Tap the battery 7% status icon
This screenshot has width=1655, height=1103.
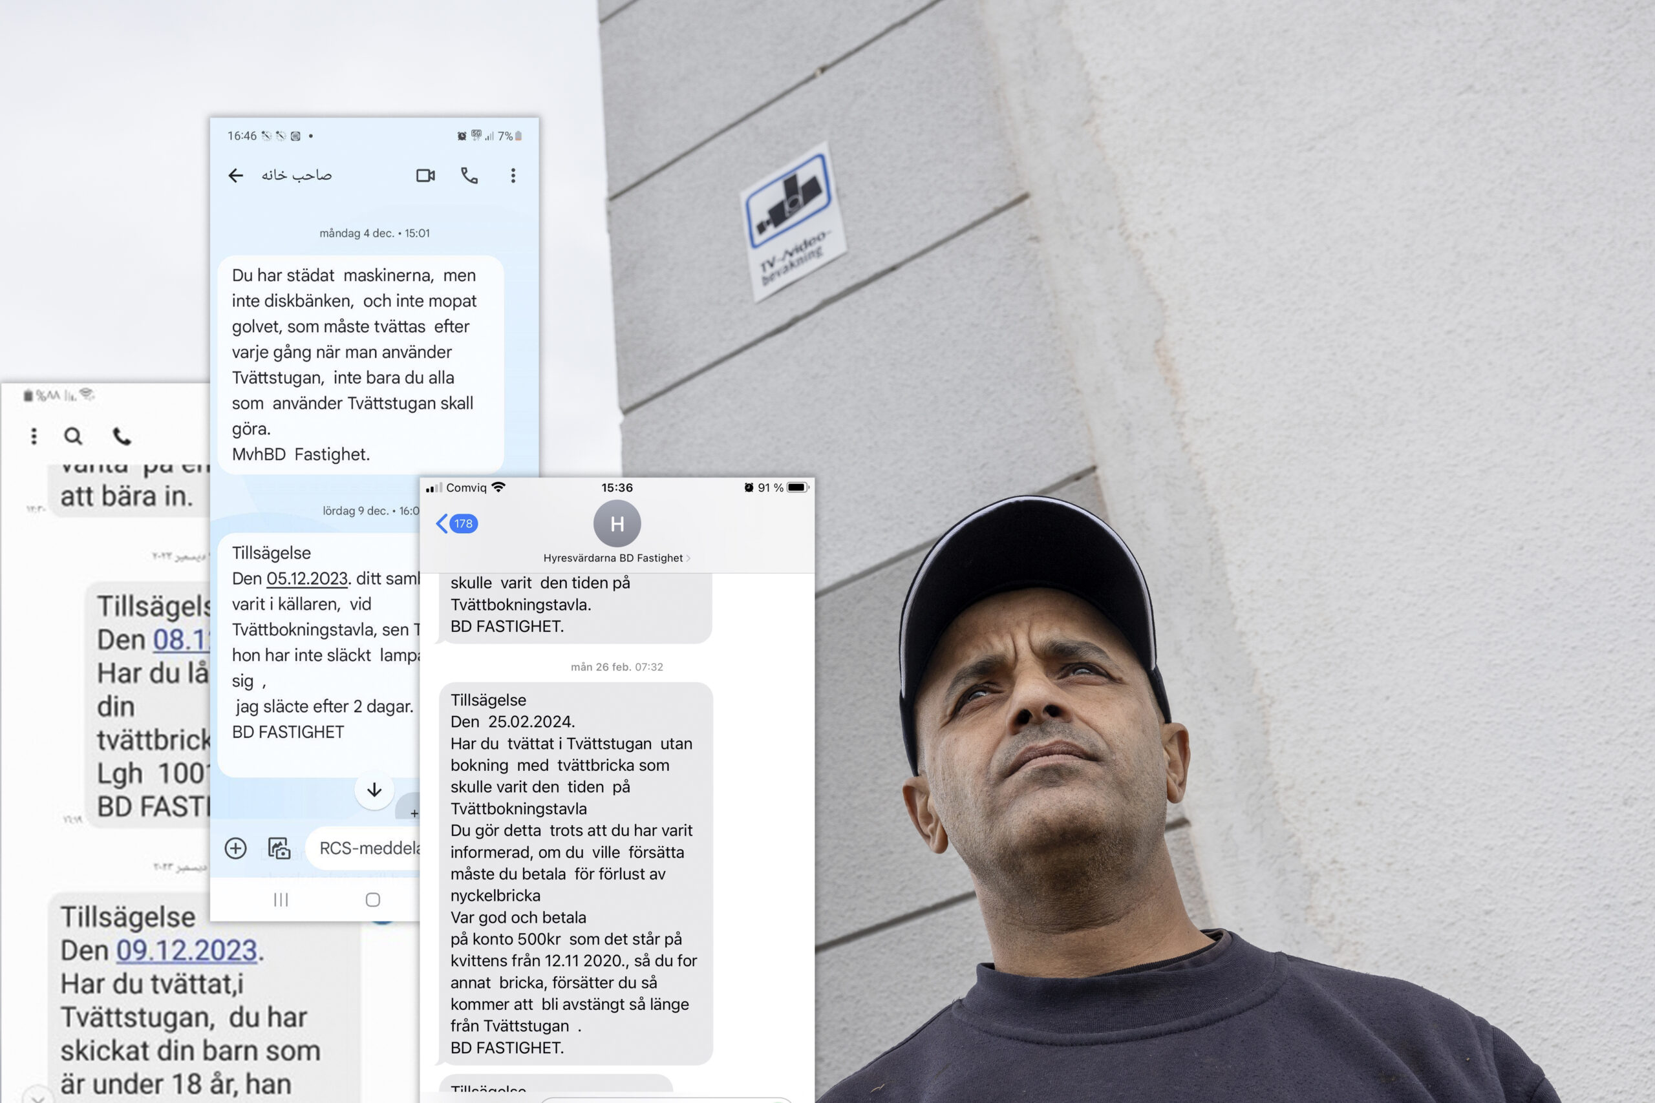510,136
